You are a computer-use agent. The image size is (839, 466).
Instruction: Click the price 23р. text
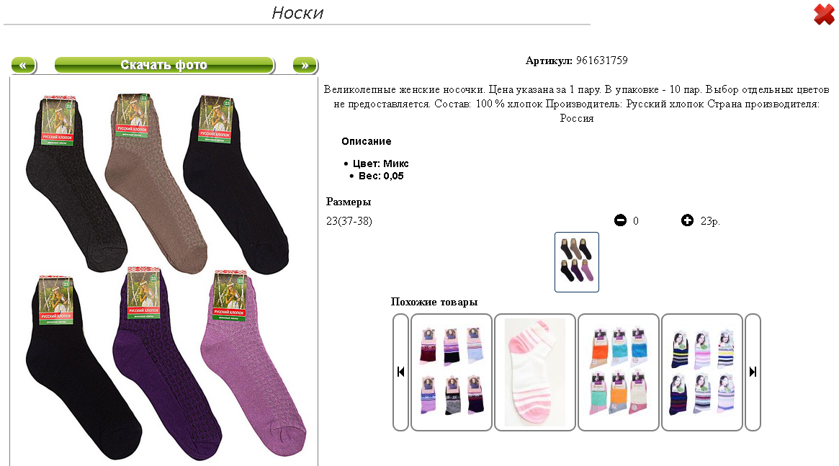(710, 221)
